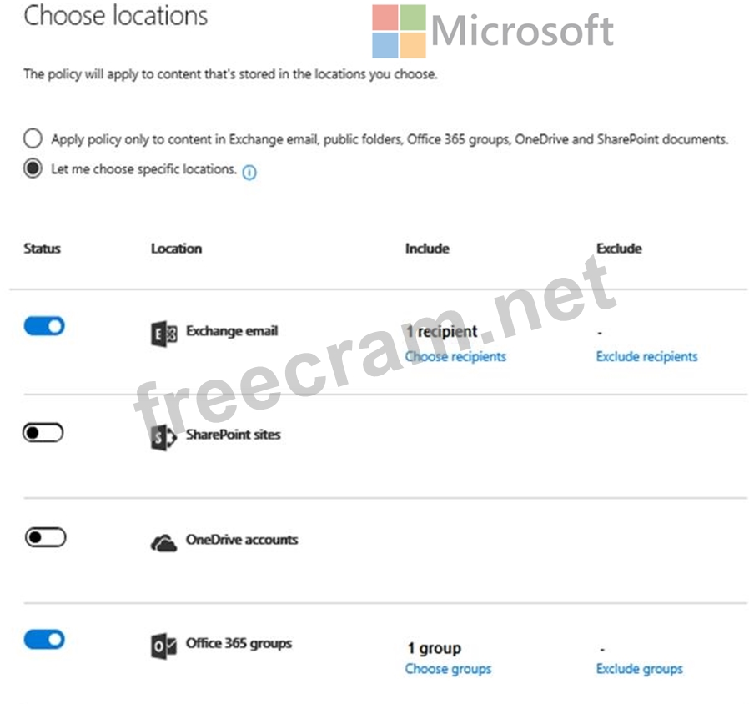Click the Exchange email icon
The height and width of the screenshot is (704, 749).
click(163, 334)
